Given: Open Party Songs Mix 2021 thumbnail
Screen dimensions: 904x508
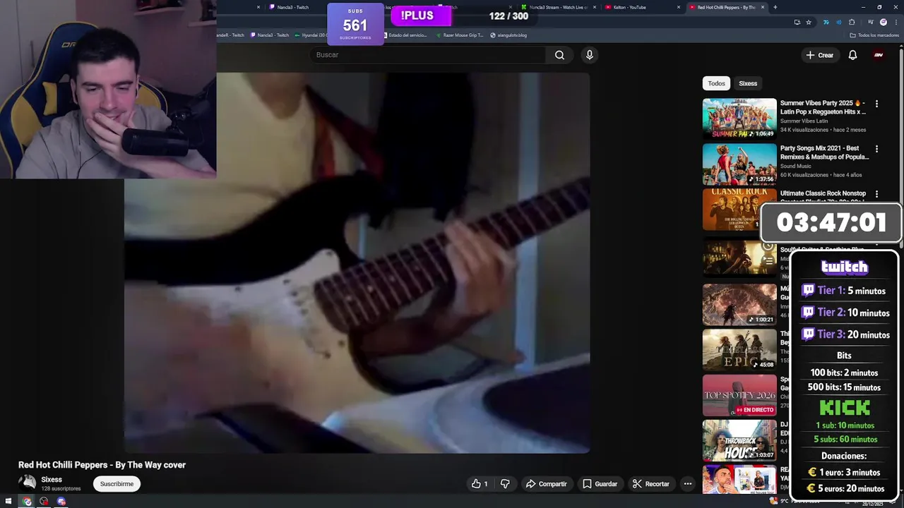Looking at the screenshot, I should (x=739, y=164).
